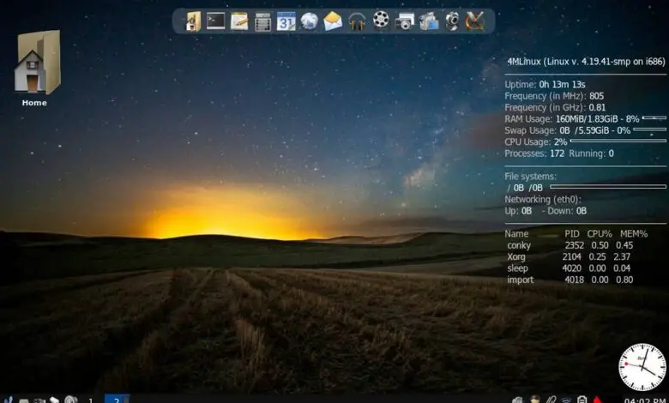Open the calendar icon showing 31
Image resolution: width=669 pixels, height=403 pixels.
click(286, 21)
